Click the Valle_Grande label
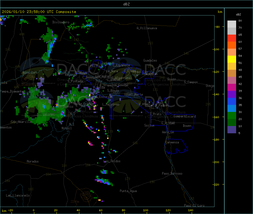The image size is (253, 214). (83, 104)
